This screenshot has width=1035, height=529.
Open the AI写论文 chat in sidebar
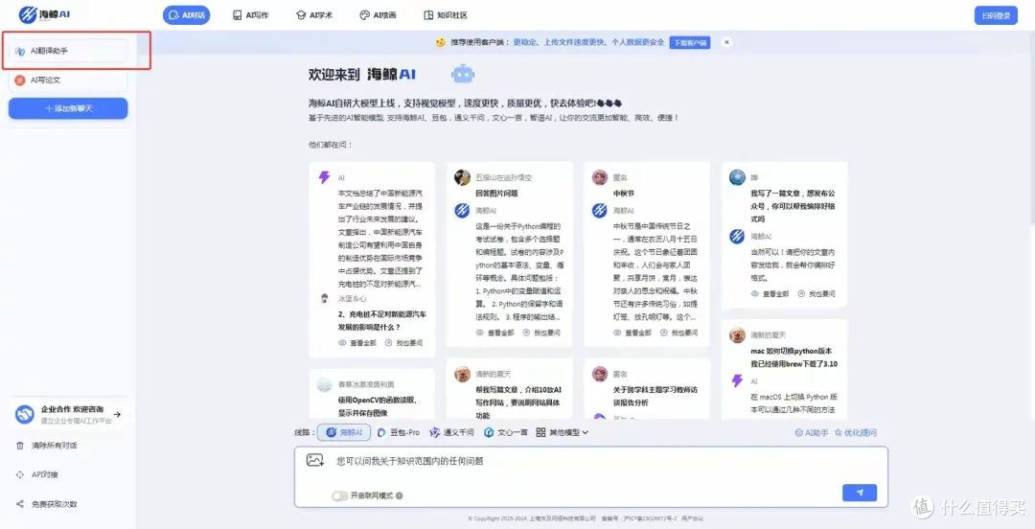(68, 80)
